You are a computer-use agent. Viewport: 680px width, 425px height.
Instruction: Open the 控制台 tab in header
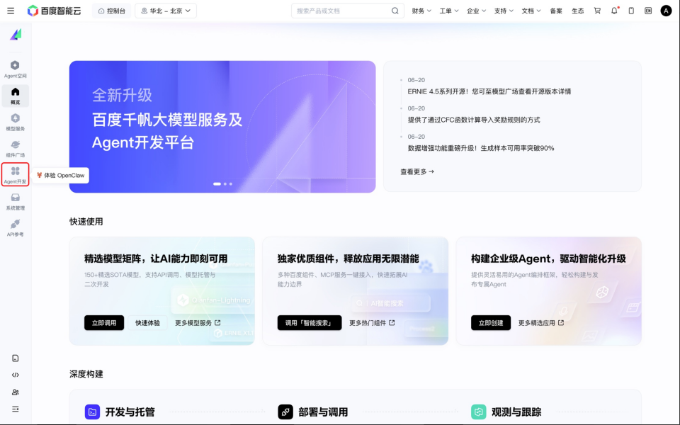[111, 11]
